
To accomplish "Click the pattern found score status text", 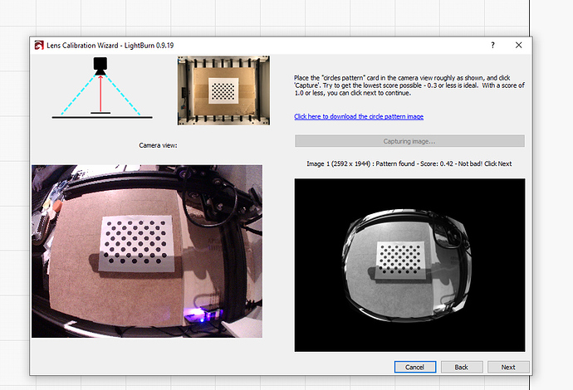I will [x=409, y=163].
